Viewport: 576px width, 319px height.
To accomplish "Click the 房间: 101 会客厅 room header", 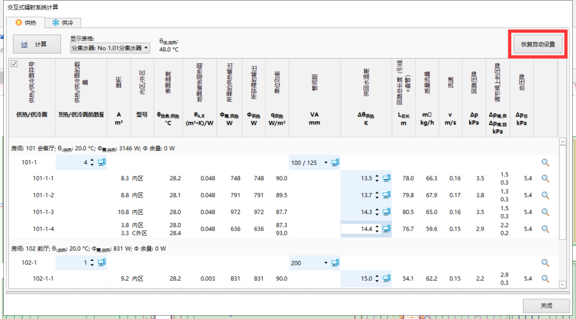I will pos(93,148).
